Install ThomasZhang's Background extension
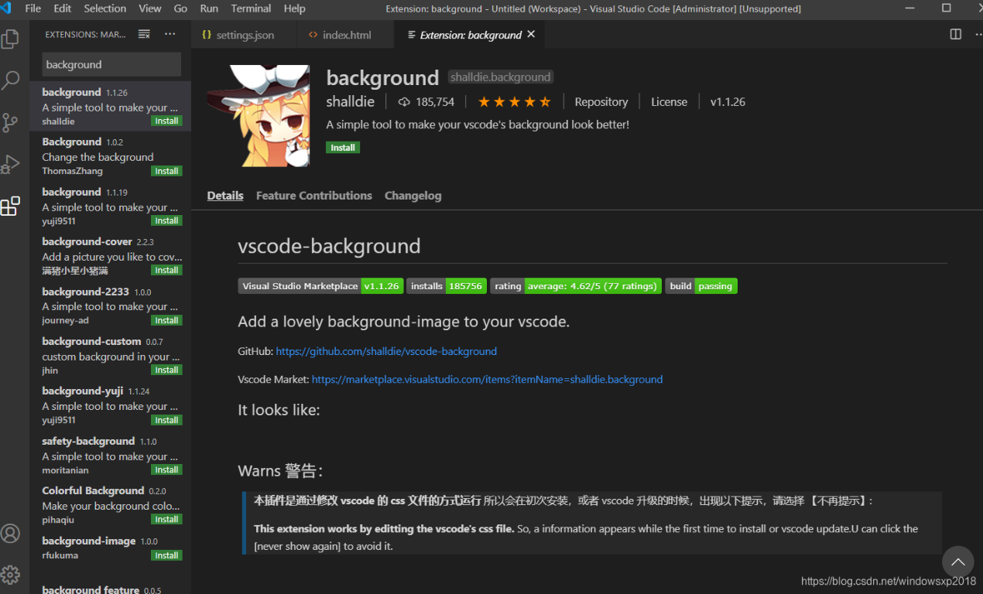The width and height of the screenshot is (983, 594). (166, 171)
